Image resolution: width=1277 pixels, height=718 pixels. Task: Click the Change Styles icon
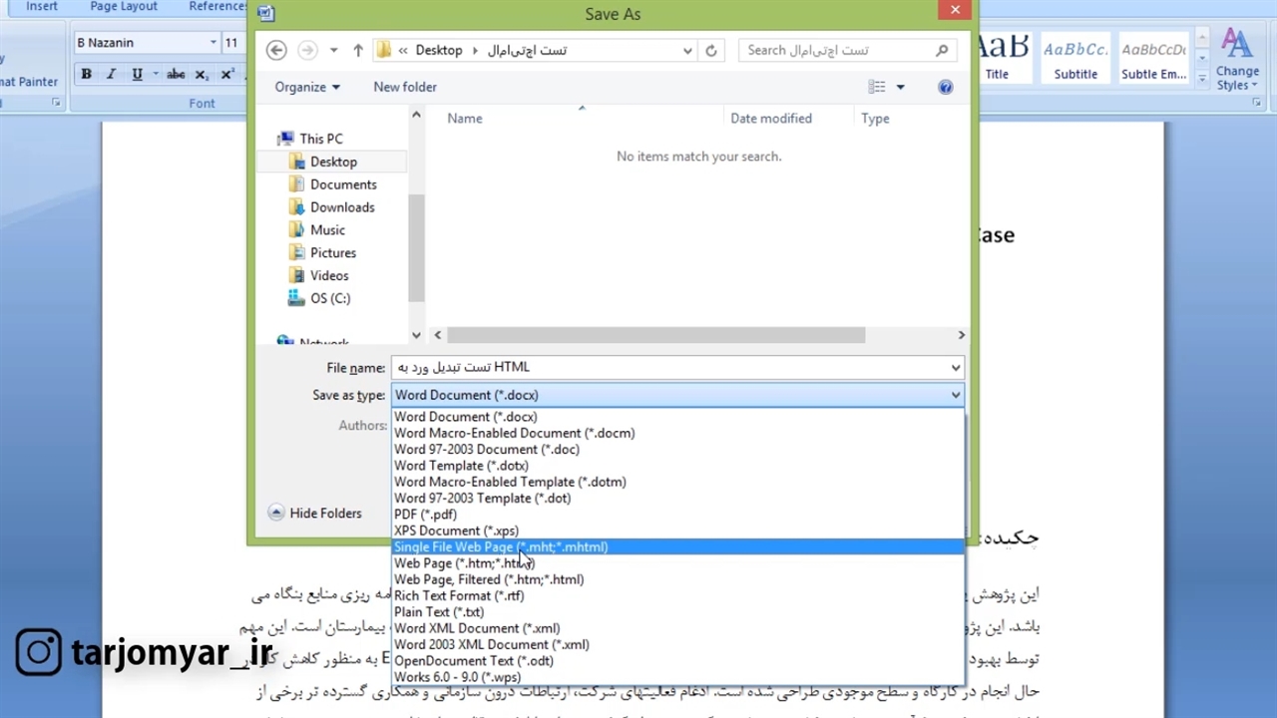[x=1237, y=60]
